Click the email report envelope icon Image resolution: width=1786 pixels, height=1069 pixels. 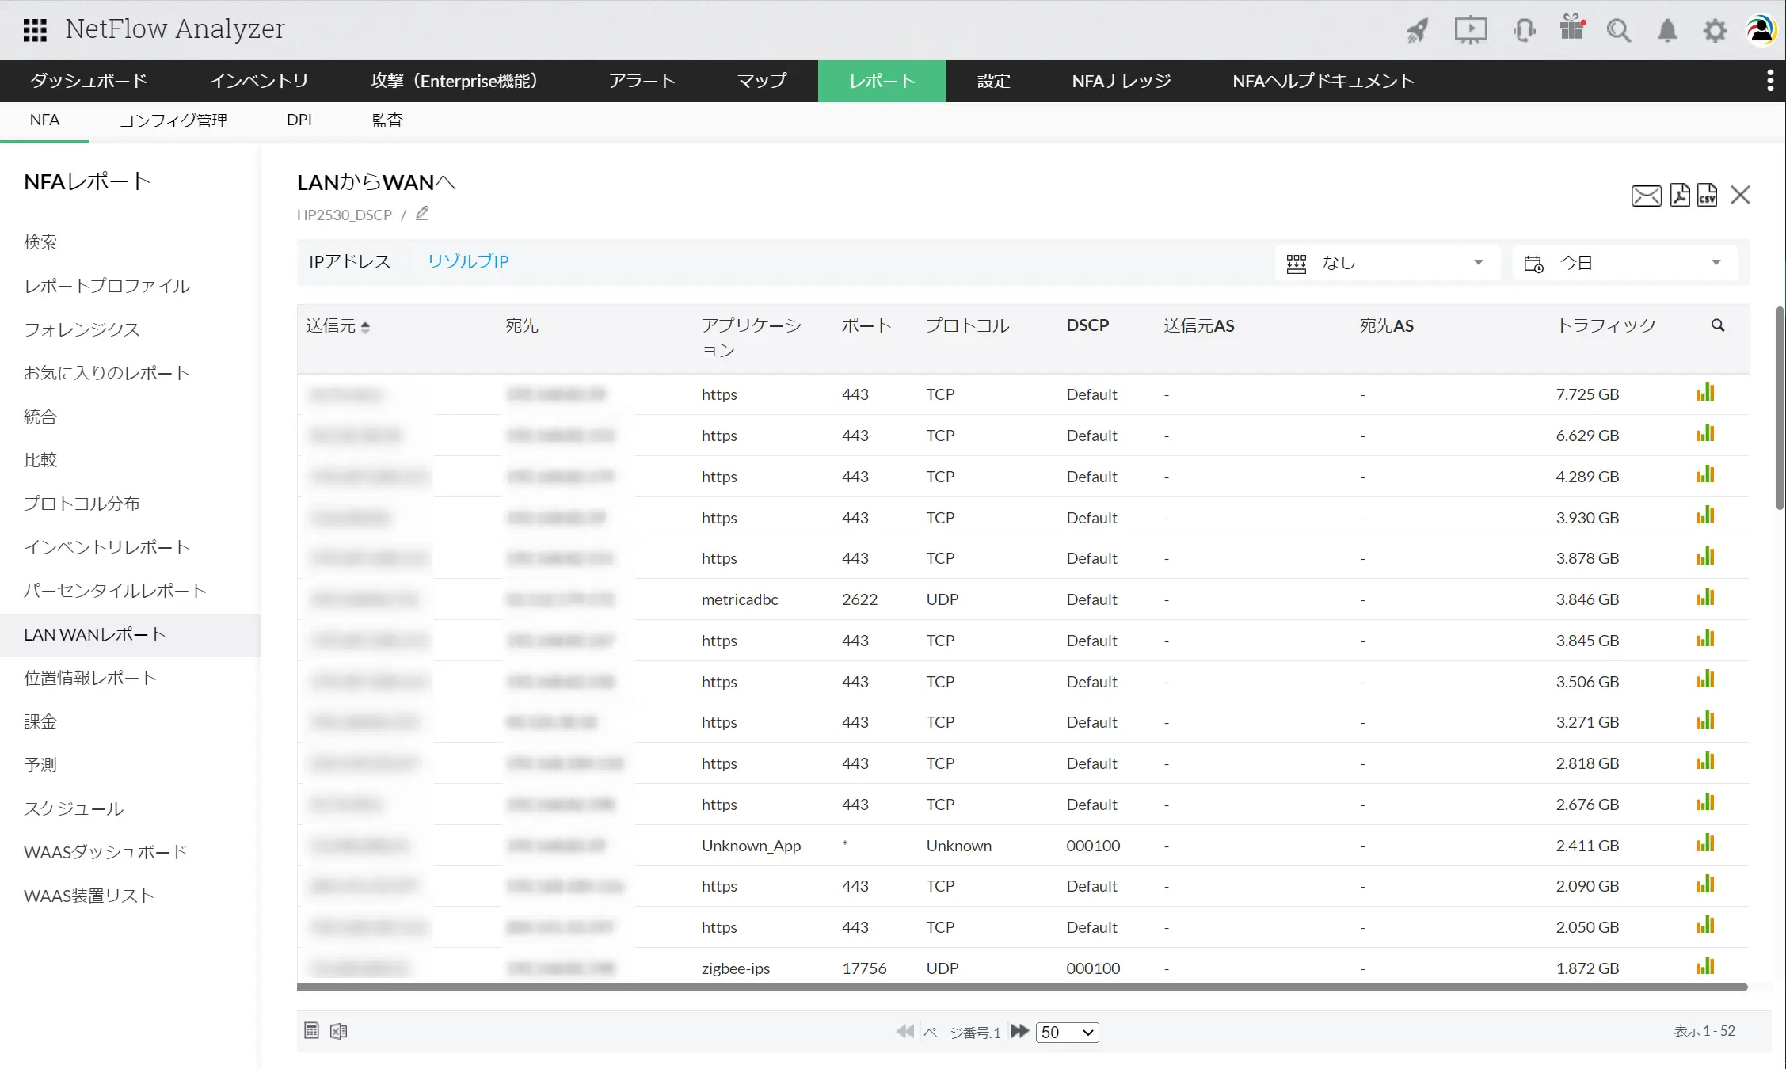click(x=1646, y=195)
